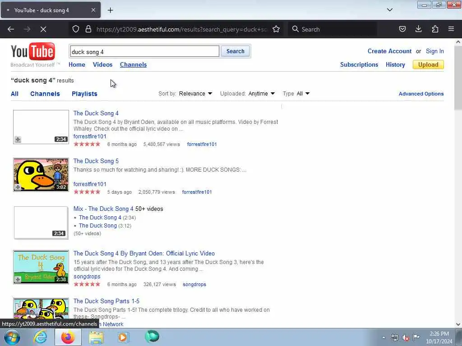Stop page loading with X button

[43, 29]
